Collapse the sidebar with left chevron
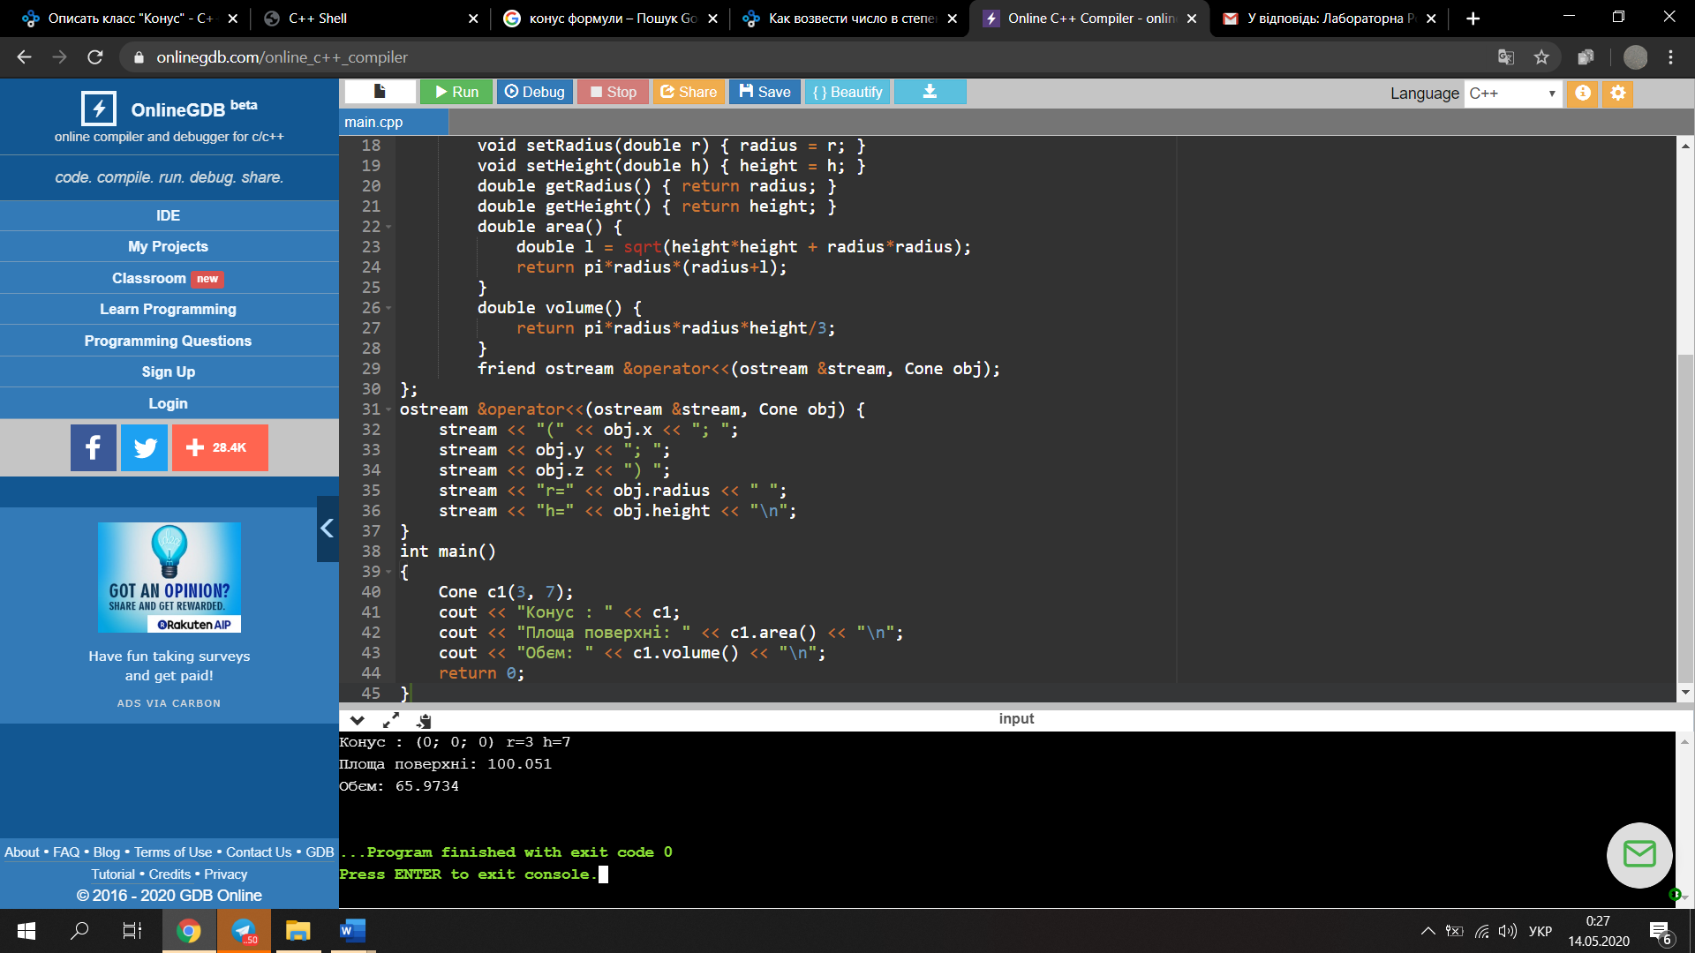Viewport: 1695px width, 953px height. point(328,529)
